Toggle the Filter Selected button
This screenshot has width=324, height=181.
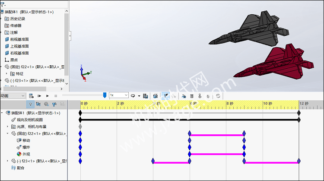point(54,104)
